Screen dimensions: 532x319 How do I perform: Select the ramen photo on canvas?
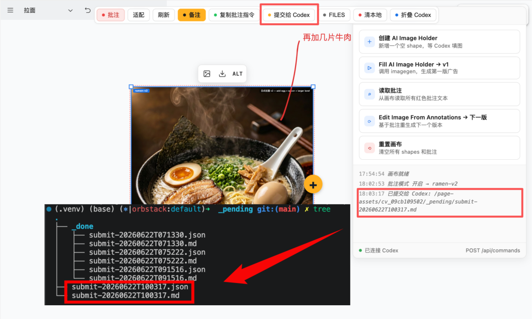coord(222,145)
